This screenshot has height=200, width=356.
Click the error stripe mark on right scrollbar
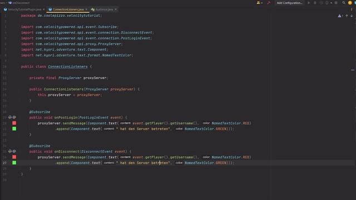coord(353,70)
